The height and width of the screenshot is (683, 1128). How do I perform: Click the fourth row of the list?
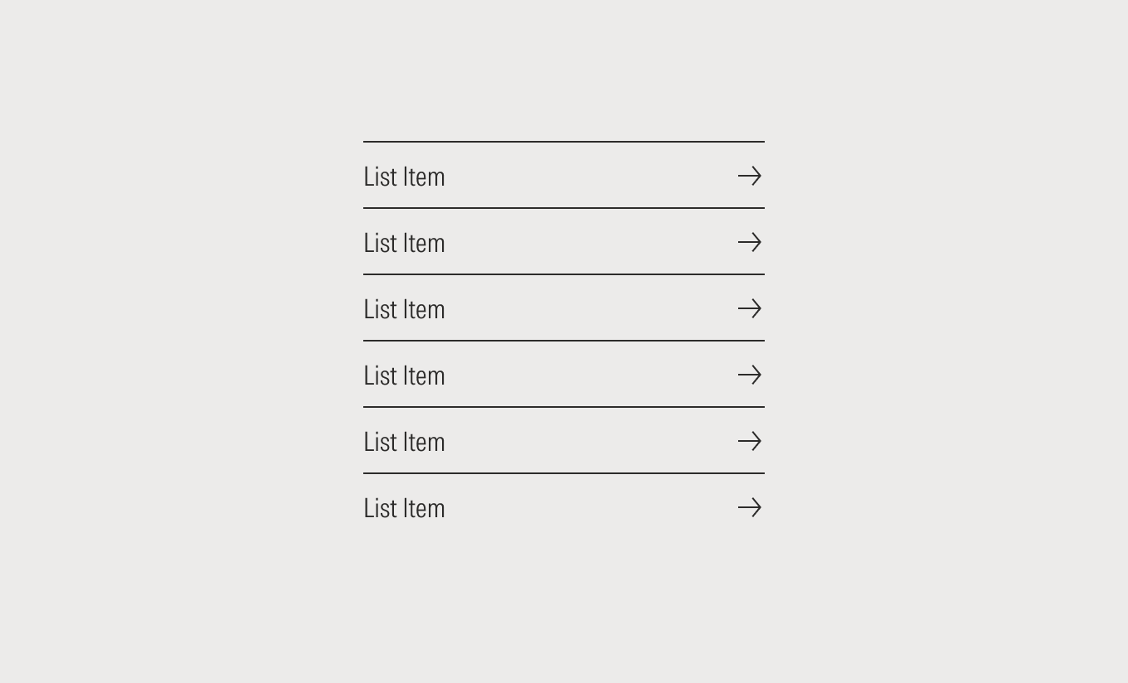(563, 375)
